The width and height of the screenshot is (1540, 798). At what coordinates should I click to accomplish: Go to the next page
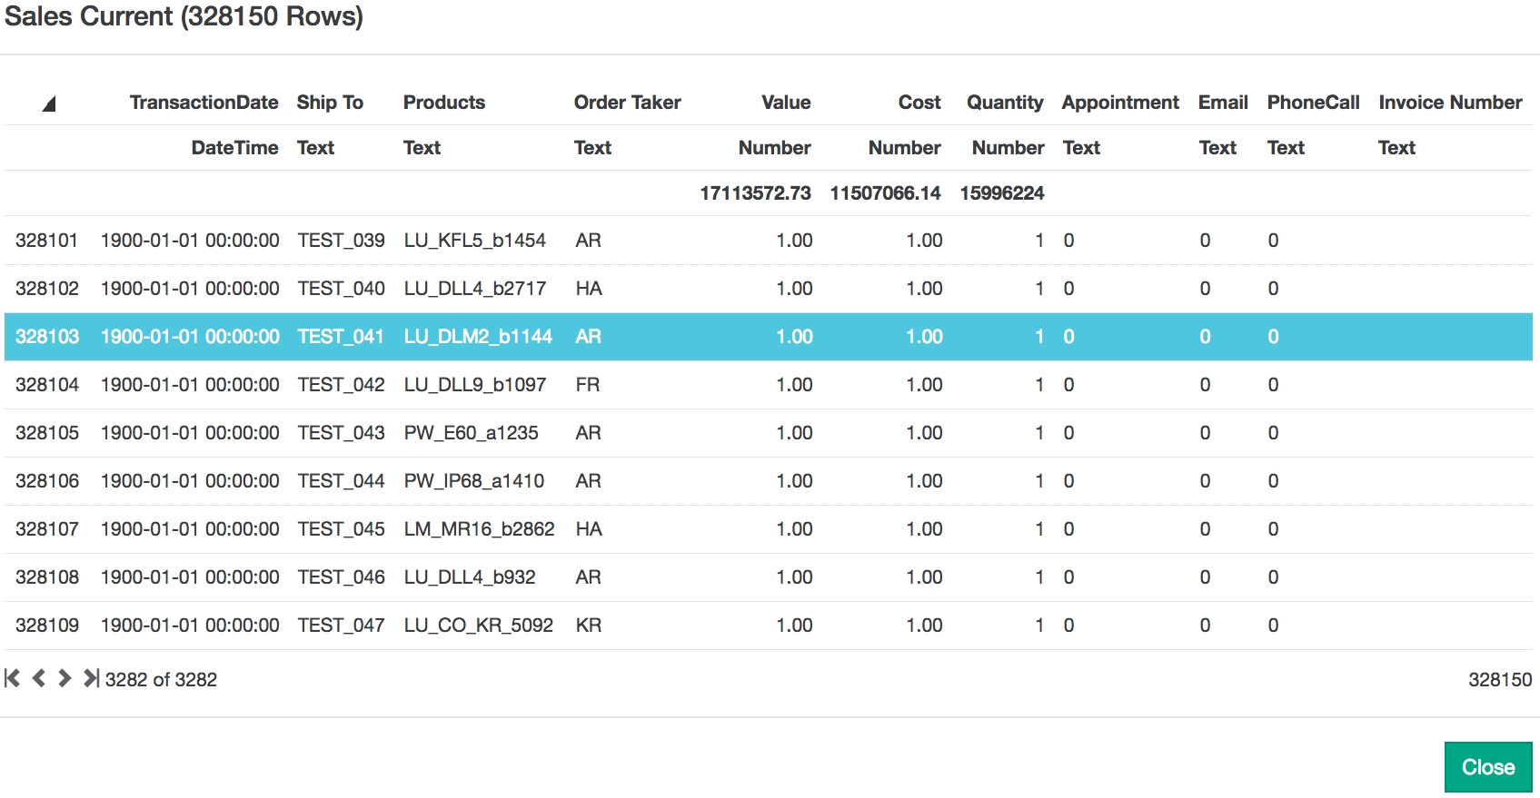(65, 678)
